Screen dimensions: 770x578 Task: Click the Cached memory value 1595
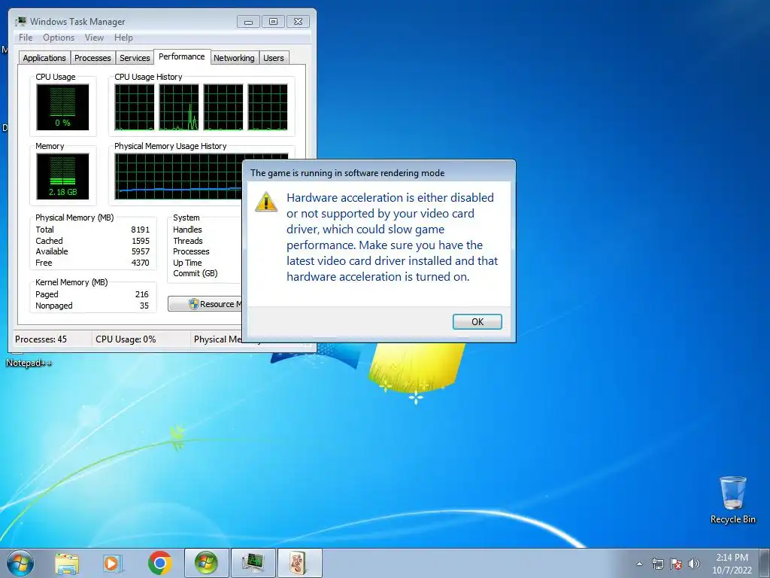(140, 241)
